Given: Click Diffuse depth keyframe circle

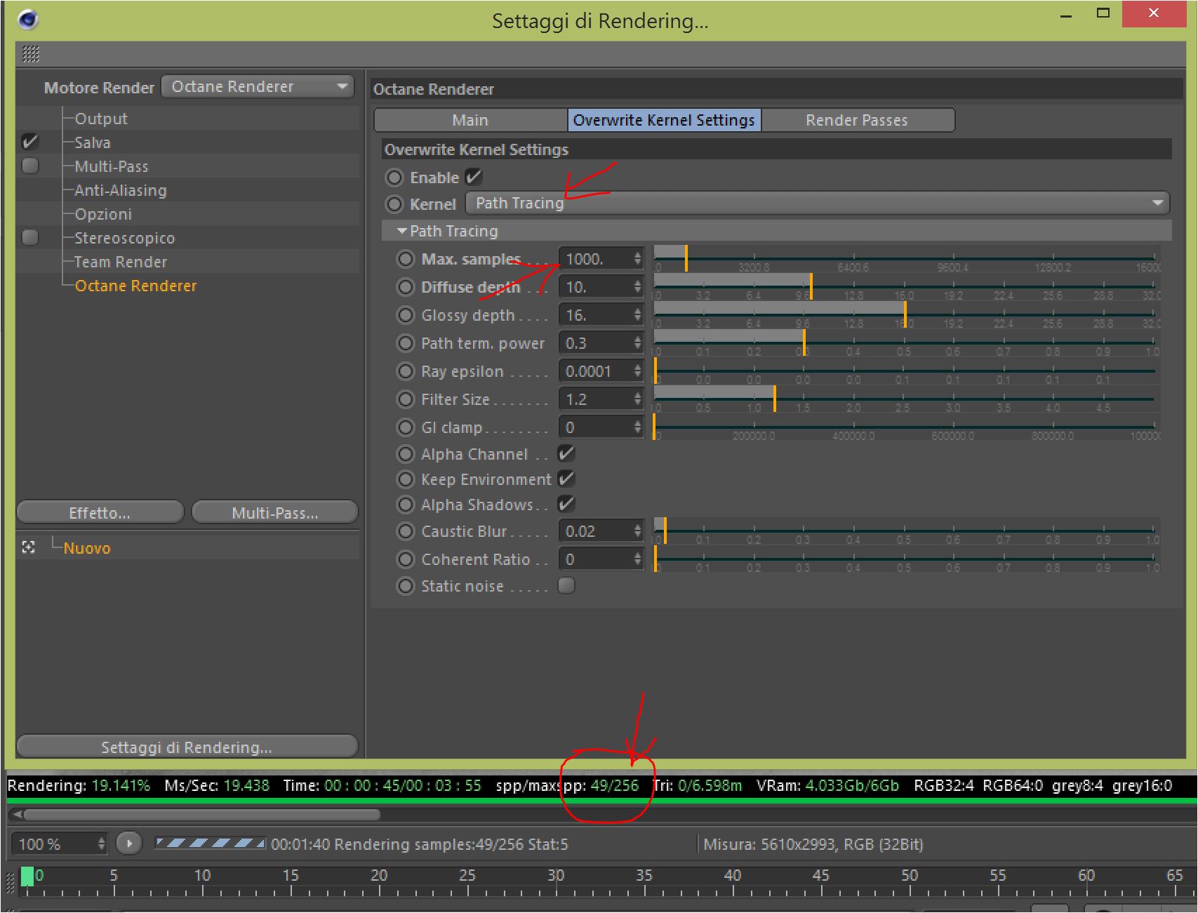Looking at the screenshot, I should pyautogui.click(x=406, y=287).
